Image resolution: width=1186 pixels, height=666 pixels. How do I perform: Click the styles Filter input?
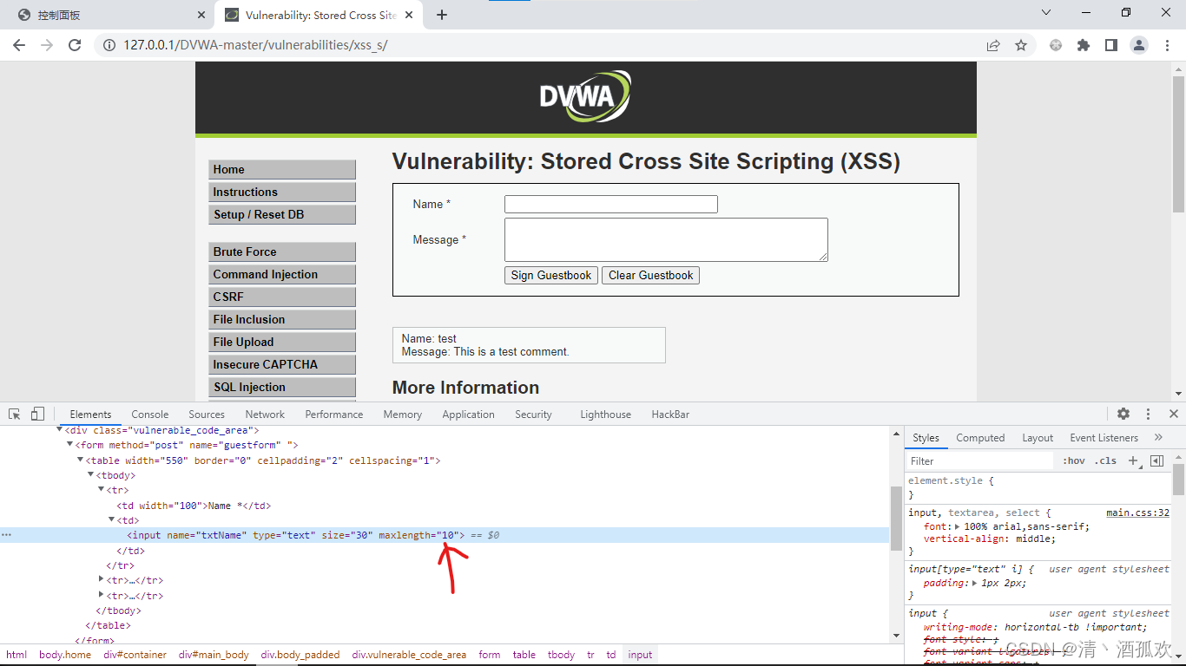(981, 460)
